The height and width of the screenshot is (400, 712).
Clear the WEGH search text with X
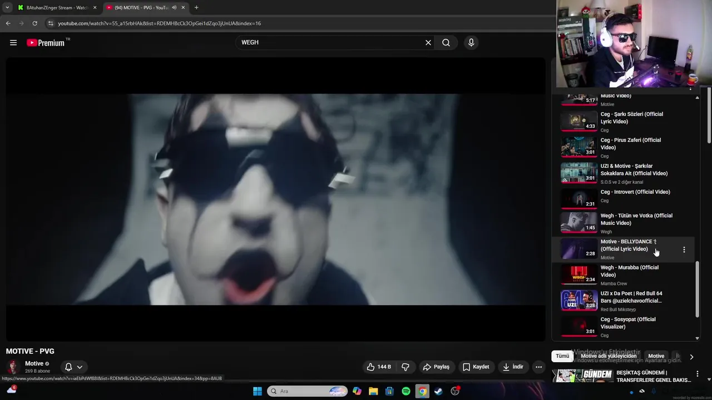428,42
